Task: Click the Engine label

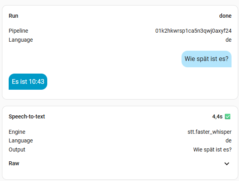Action: coord(17,132)
